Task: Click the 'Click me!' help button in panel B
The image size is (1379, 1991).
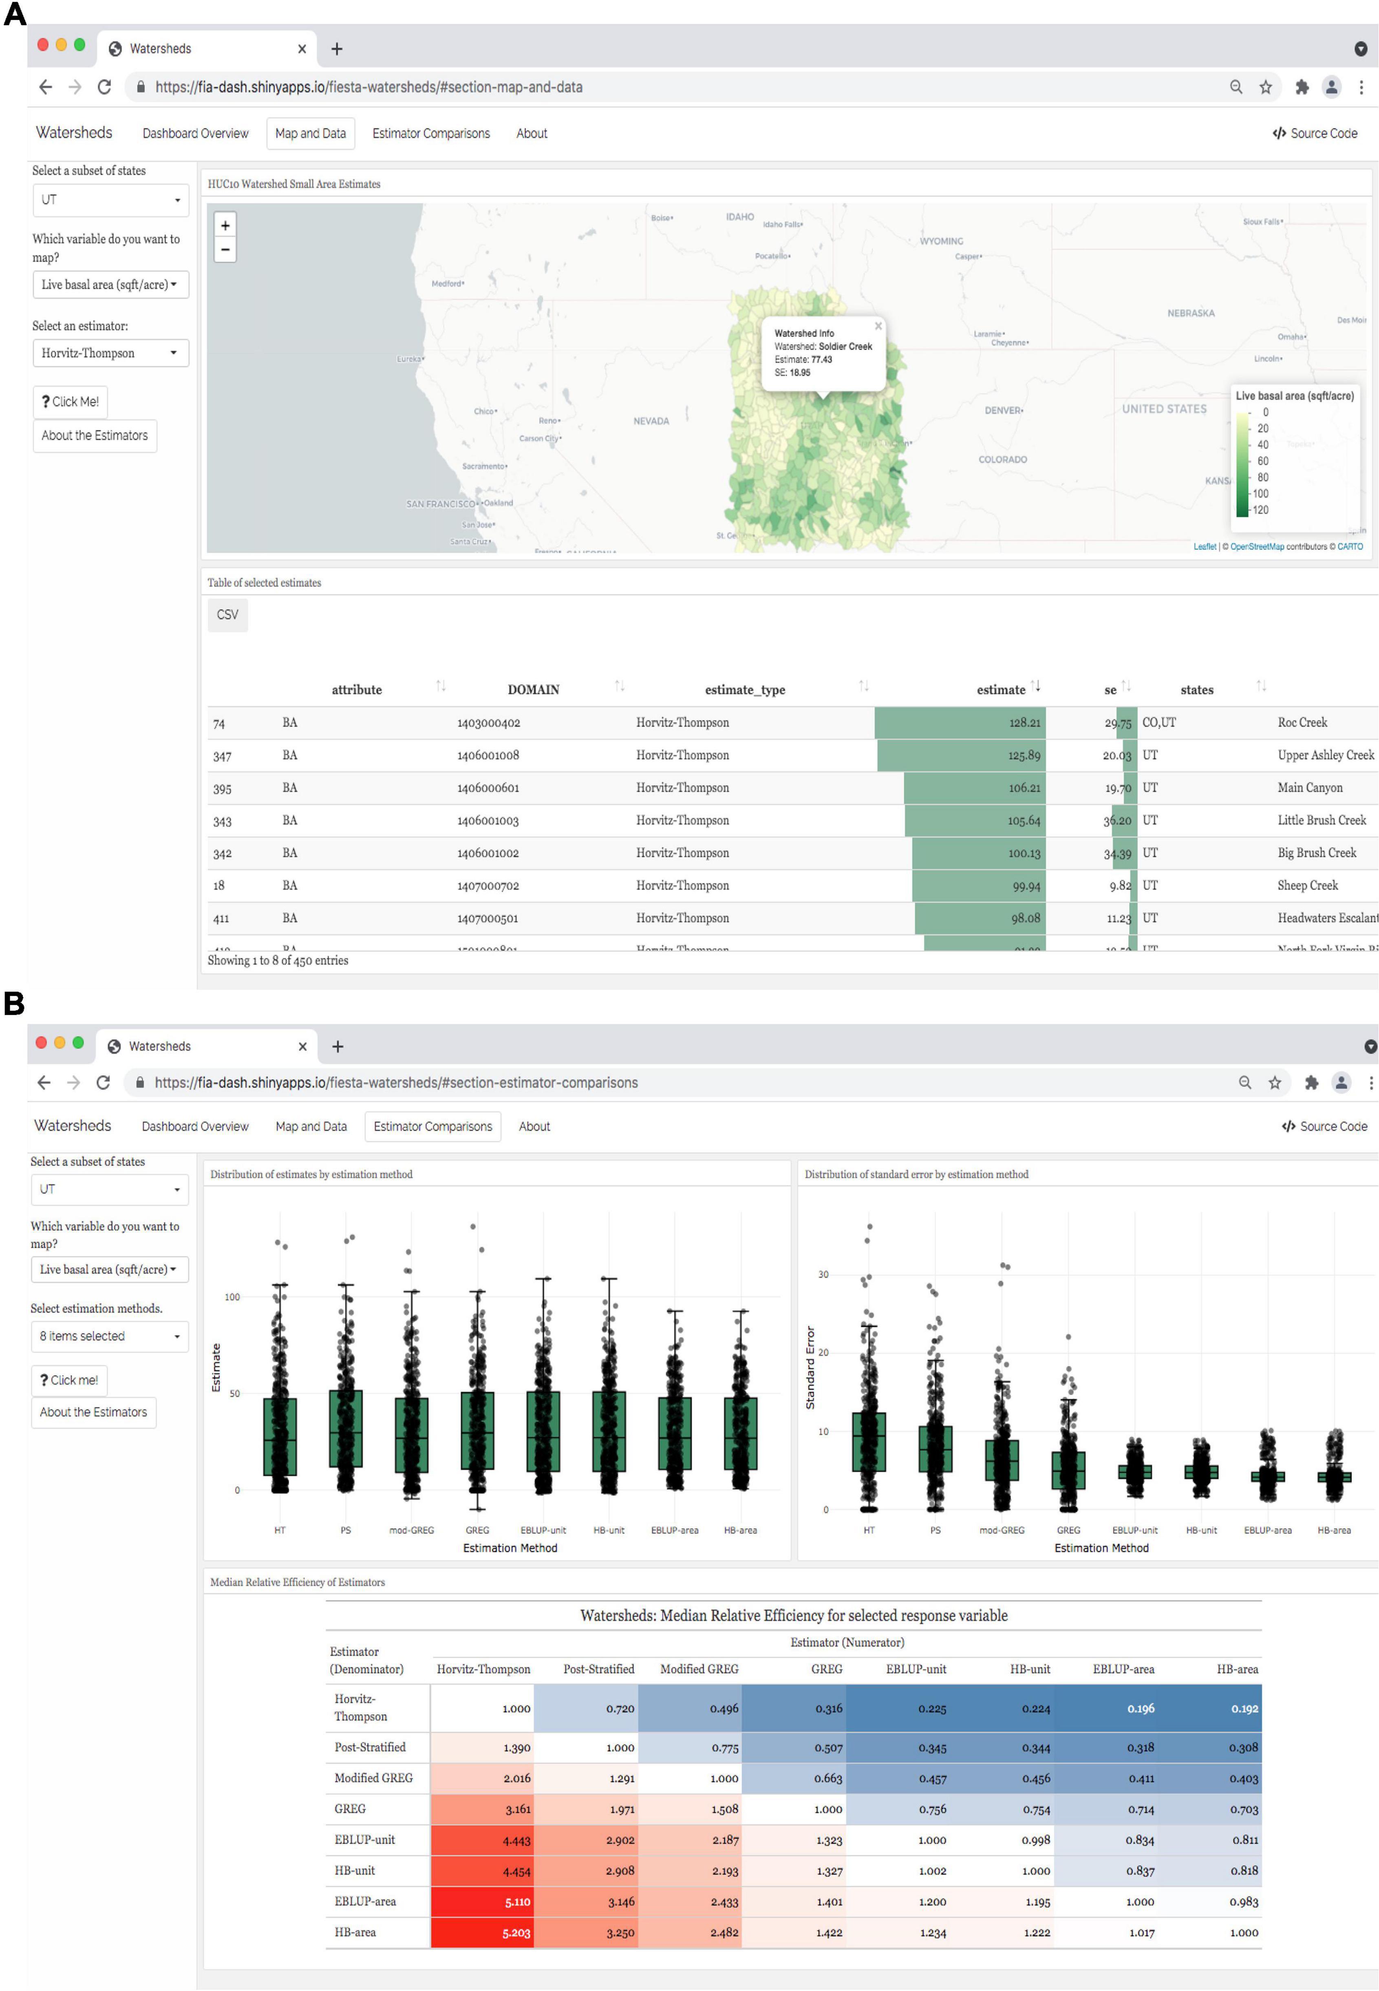Action: (69, 1380)
